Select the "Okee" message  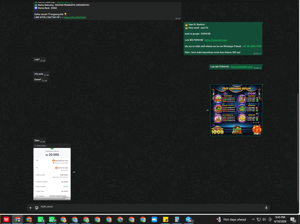[x=40, y=141]
